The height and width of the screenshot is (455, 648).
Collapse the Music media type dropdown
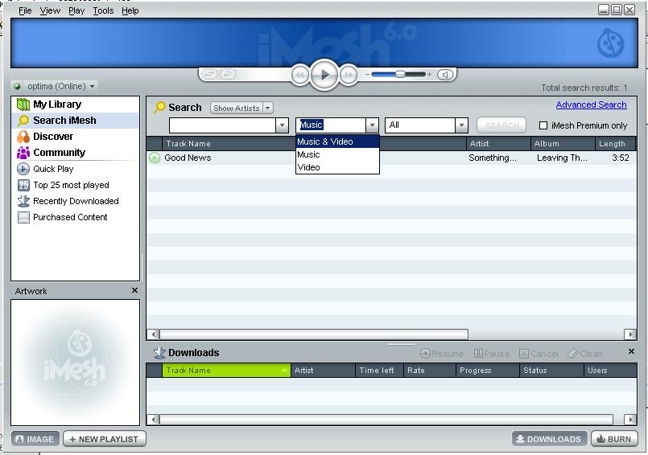pos(372,125)
